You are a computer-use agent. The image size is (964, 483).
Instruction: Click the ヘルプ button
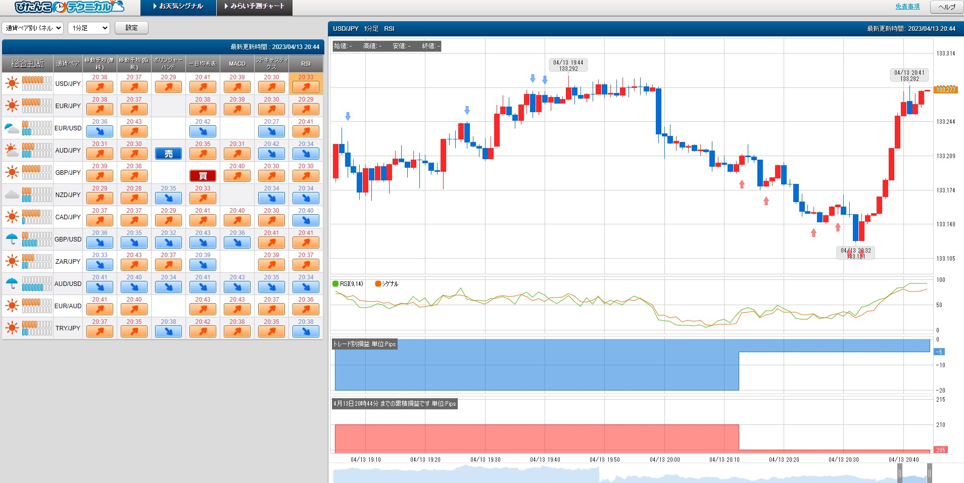946,7
